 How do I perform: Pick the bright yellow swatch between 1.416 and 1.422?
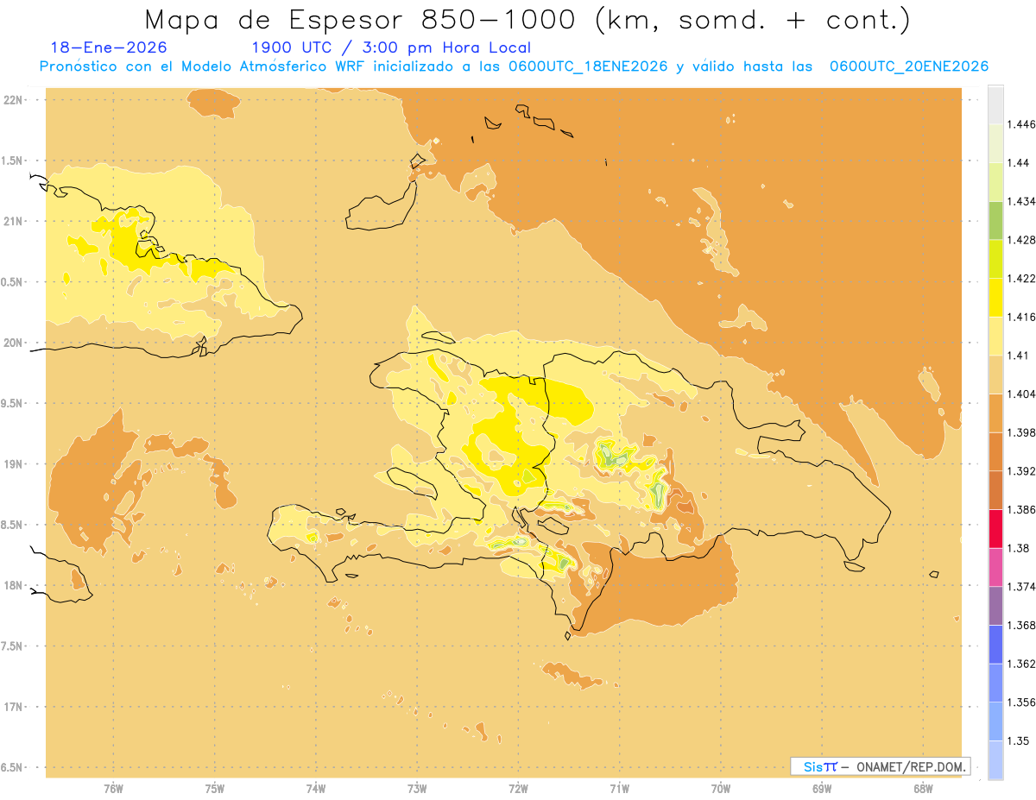pos(995,297)
